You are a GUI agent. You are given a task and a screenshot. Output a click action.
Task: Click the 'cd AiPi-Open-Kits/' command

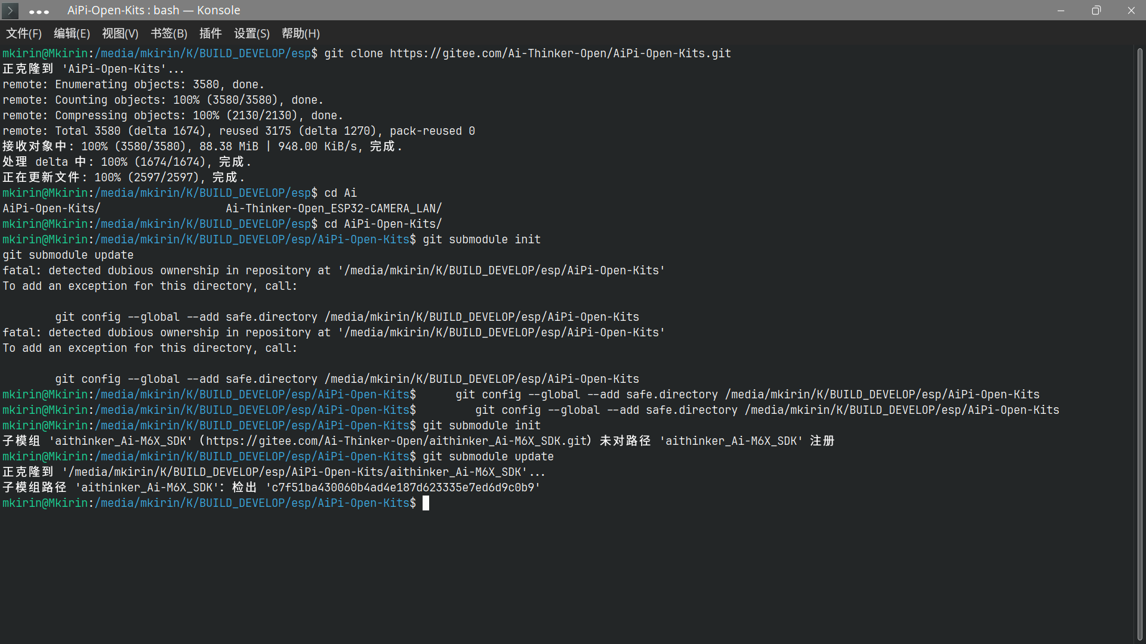pos(383,224)
